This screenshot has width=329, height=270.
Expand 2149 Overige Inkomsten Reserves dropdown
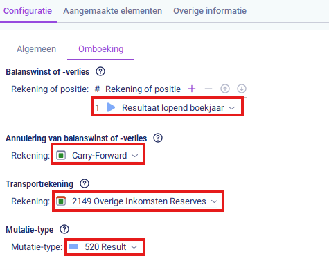click(x=215, y=201)
